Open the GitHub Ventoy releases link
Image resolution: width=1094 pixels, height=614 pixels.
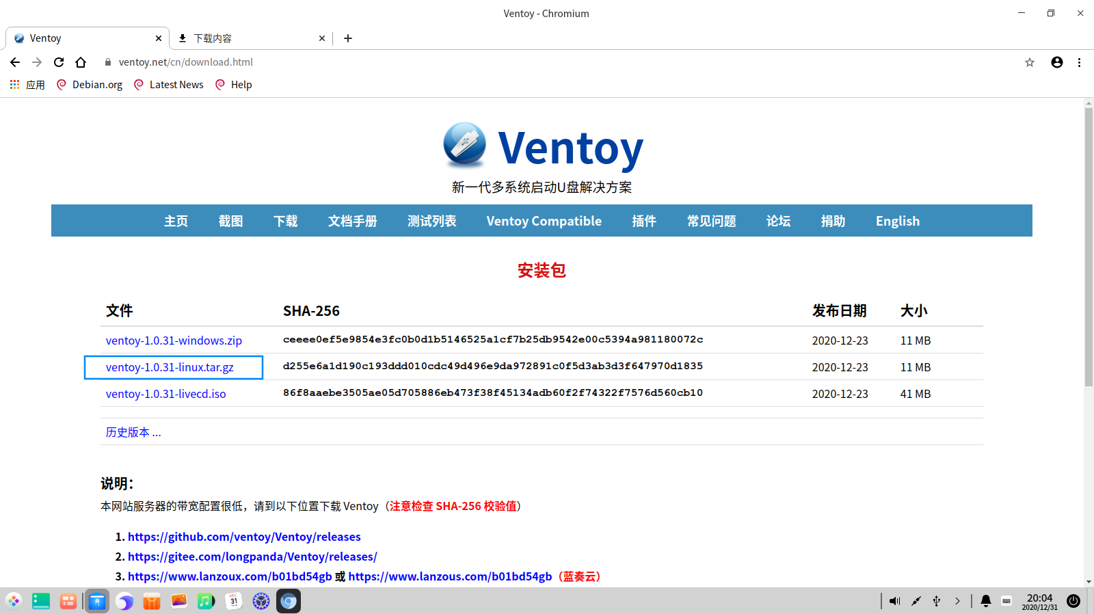tap(244, 537)
